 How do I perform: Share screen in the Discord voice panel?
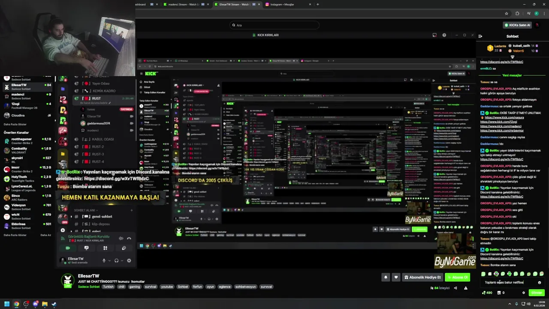pos(86,248)
